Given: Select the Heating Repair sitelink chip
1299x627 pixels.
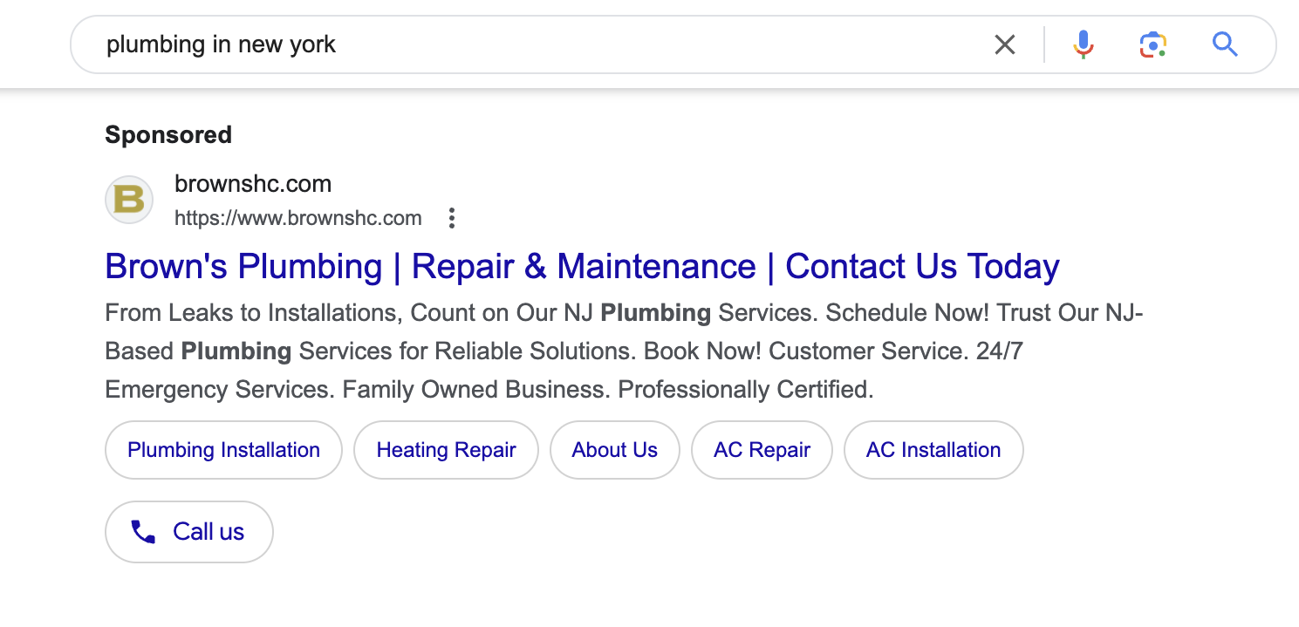Looking at the screenshot, I should tap(446, 450).
